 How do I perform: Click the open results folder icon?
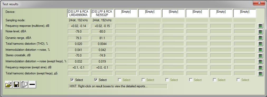point(8,84)
